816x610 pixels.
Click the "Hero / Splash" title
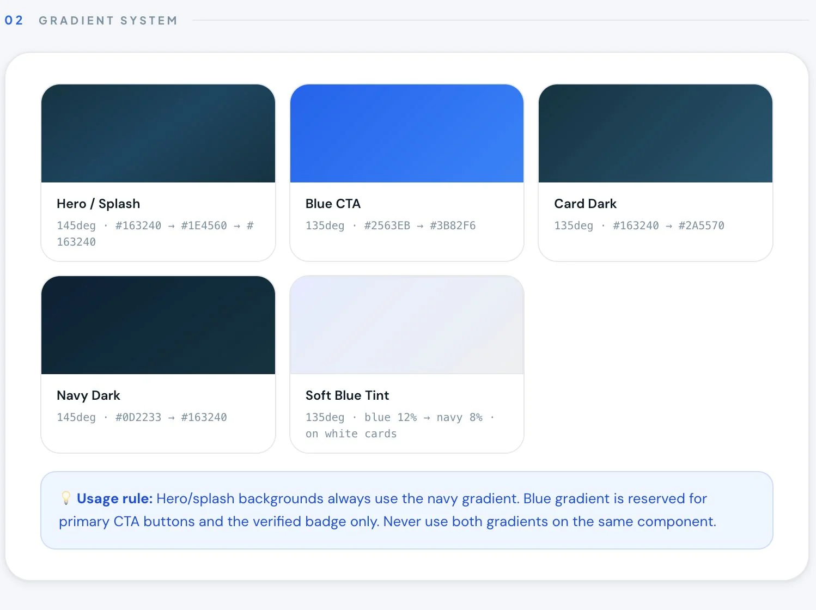coord(99,204)
